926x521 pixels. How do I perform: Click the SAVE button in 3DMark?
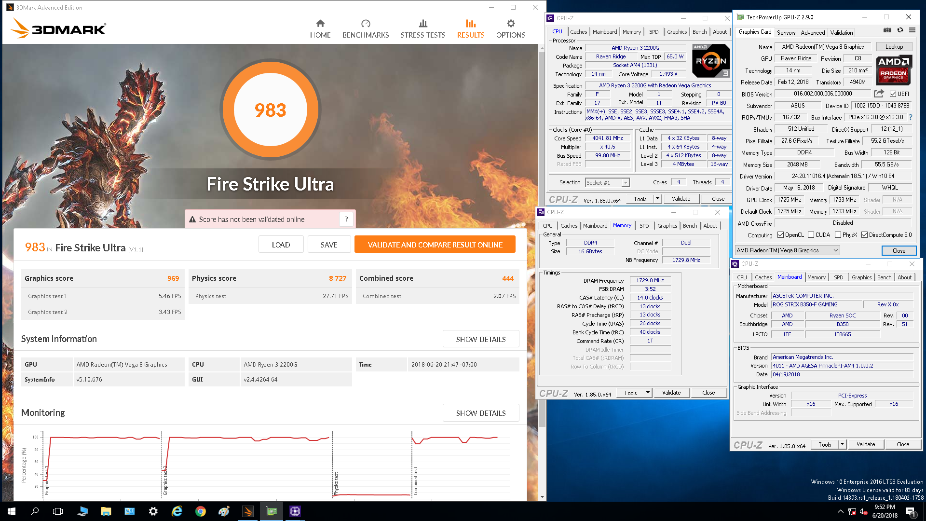pos(329,245)
